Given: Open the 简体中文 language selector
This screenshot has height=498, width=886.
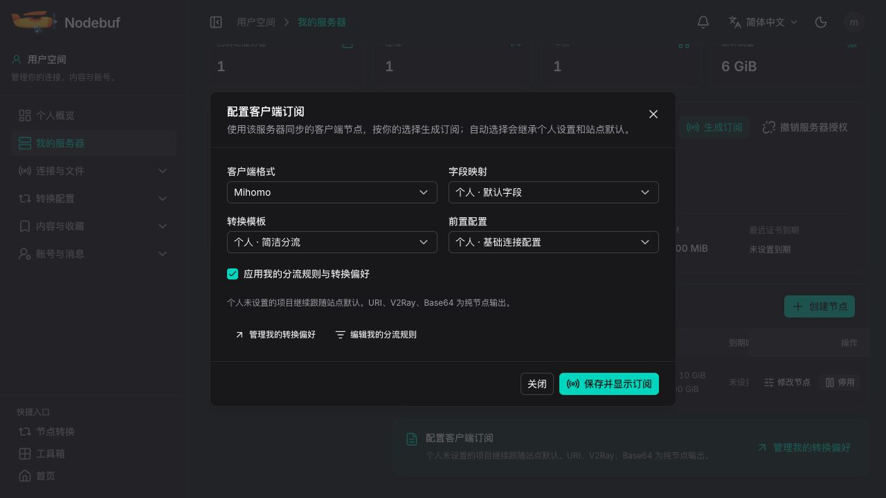Looking at the screenshot, I should click(763, 22).
